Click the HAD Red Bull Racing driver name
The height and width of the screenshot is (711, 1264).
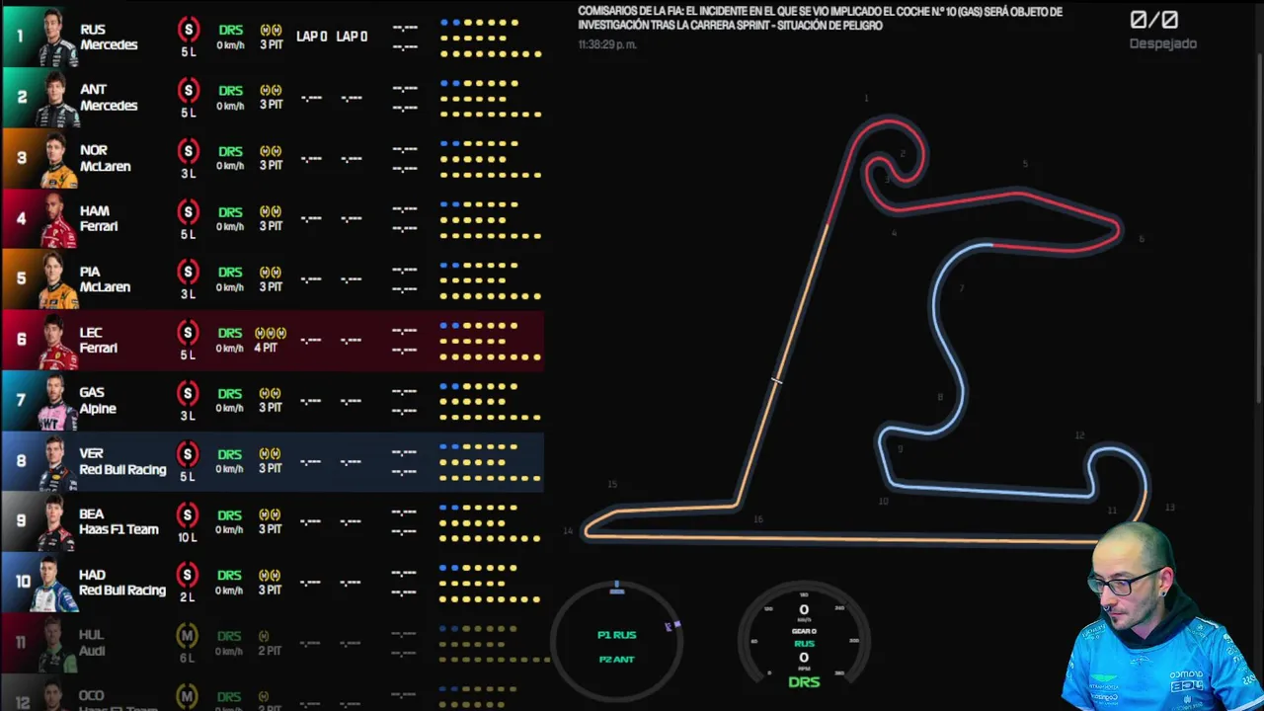pyautogui.click(x=122, y=583)
